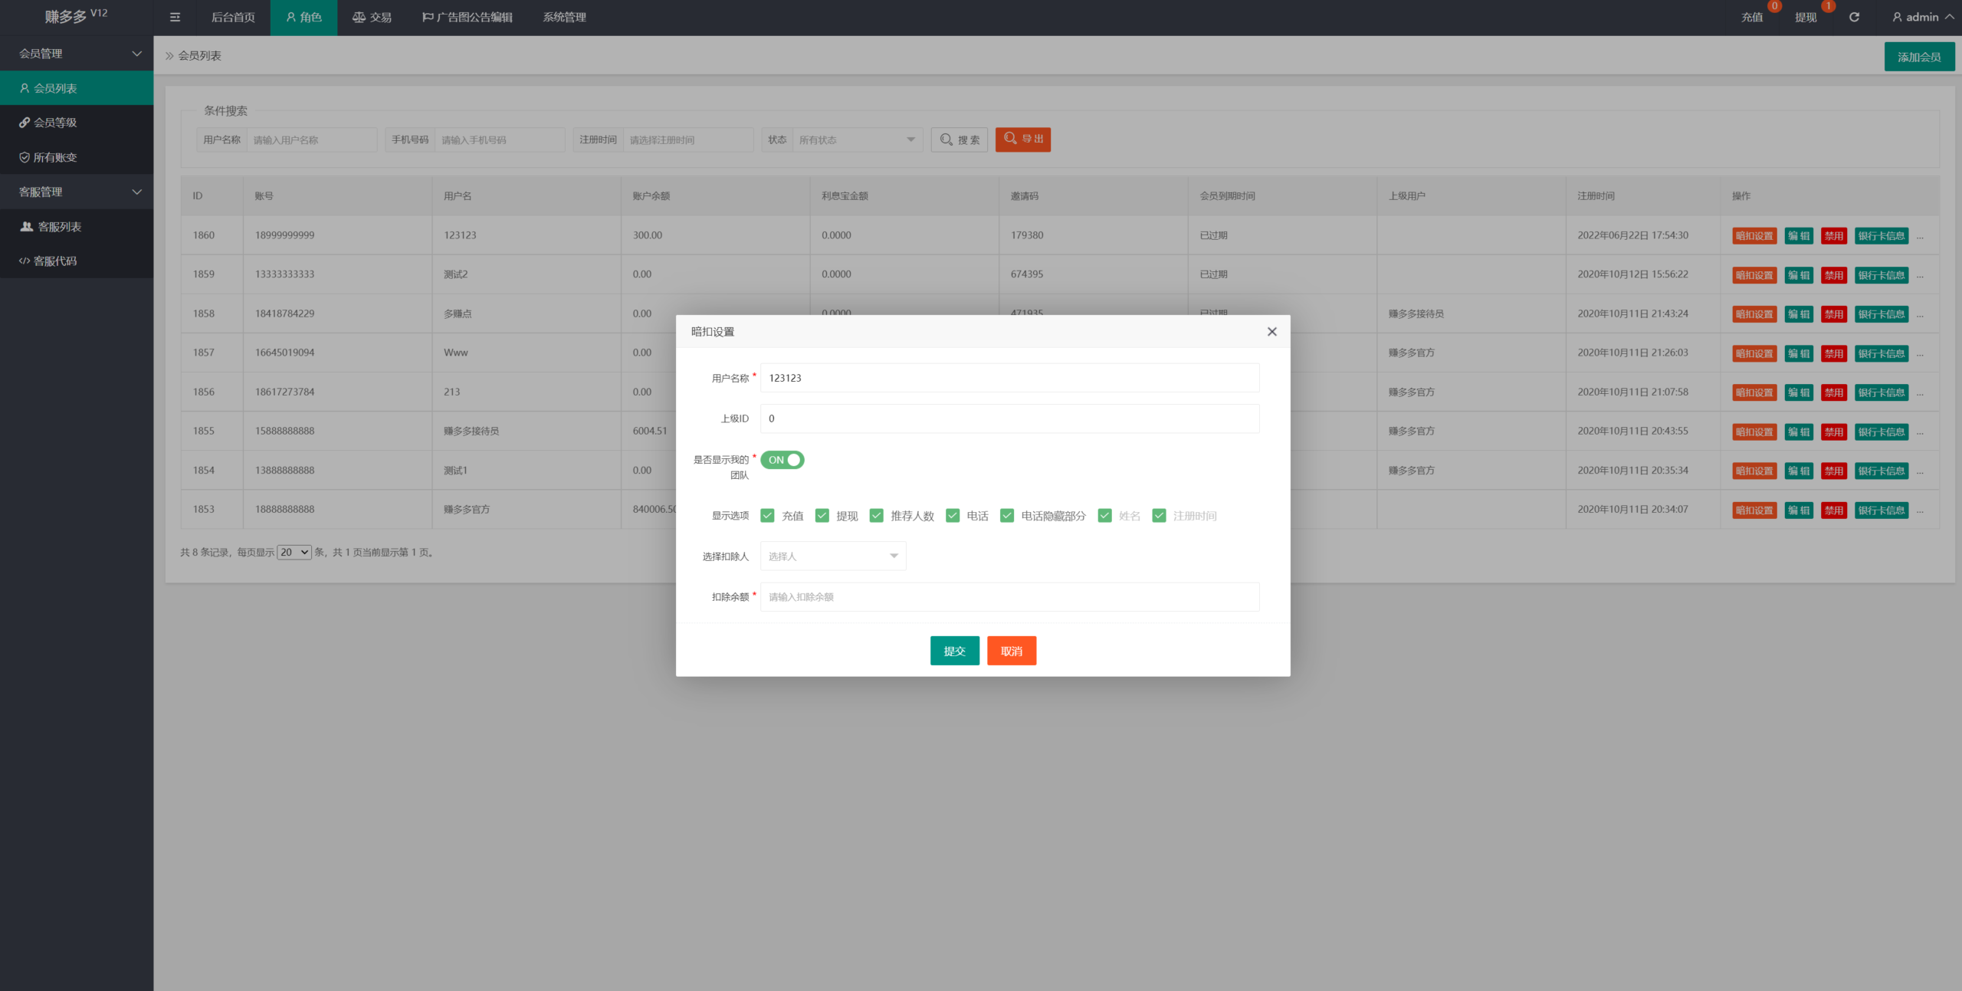
Task: Uncheck the 推荐人数 checkbox
Action: pyautogui.click(x=877, y=516)
